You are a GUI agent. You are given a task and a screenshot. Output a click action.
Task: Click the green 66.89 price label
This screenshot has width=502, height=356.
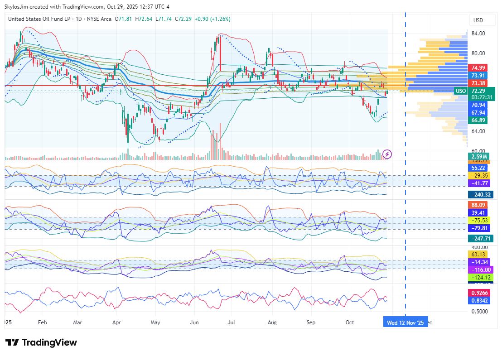click(x=478, y=120)
